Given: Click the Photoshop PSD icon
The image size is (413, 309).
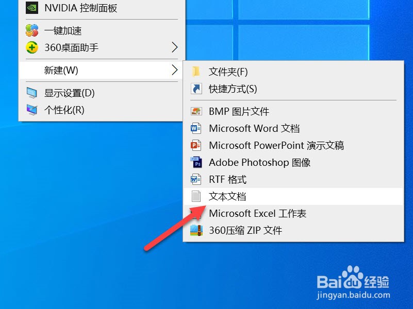Looking at the screenshot, I should (196, 163).
